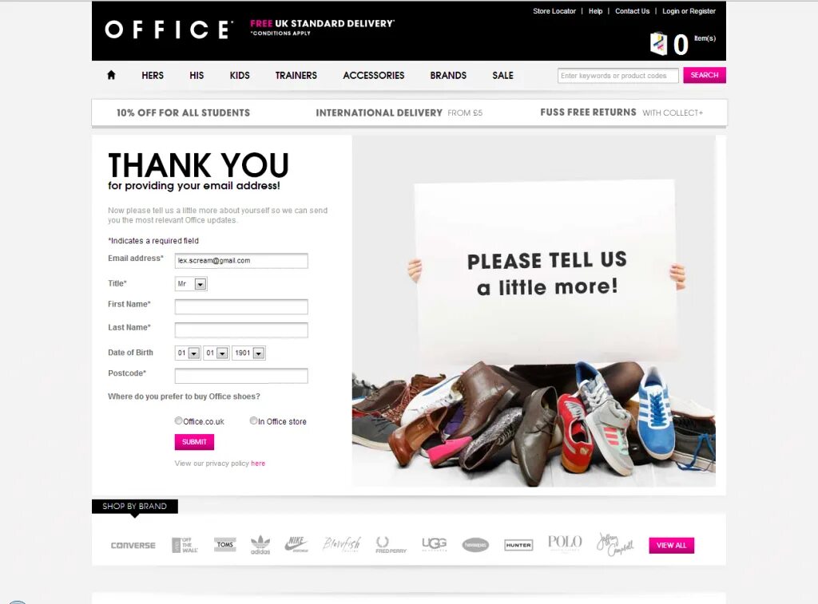Open the TRAINERS menu
The width and height of the screenshot is (818, 604).
296,76
